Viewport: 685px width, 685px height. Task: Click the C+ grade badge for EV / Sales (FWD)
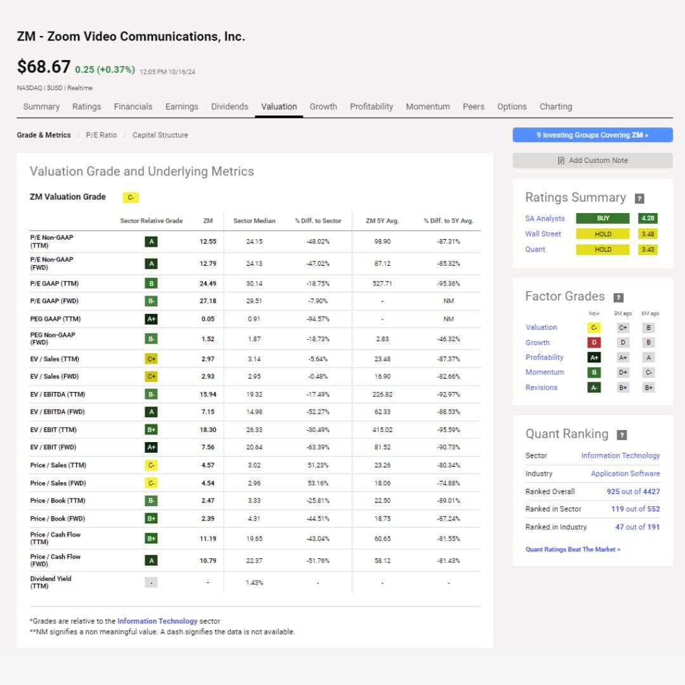tap(151, 377)
